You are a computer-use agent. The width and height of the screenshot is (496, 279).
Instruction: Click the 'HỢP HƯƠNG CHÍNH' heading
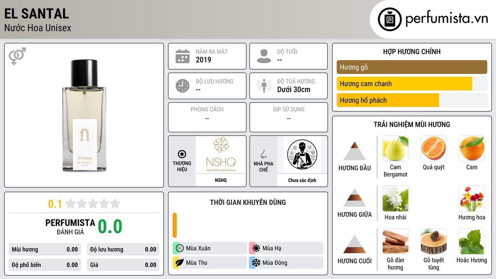(x=412, y=51)
